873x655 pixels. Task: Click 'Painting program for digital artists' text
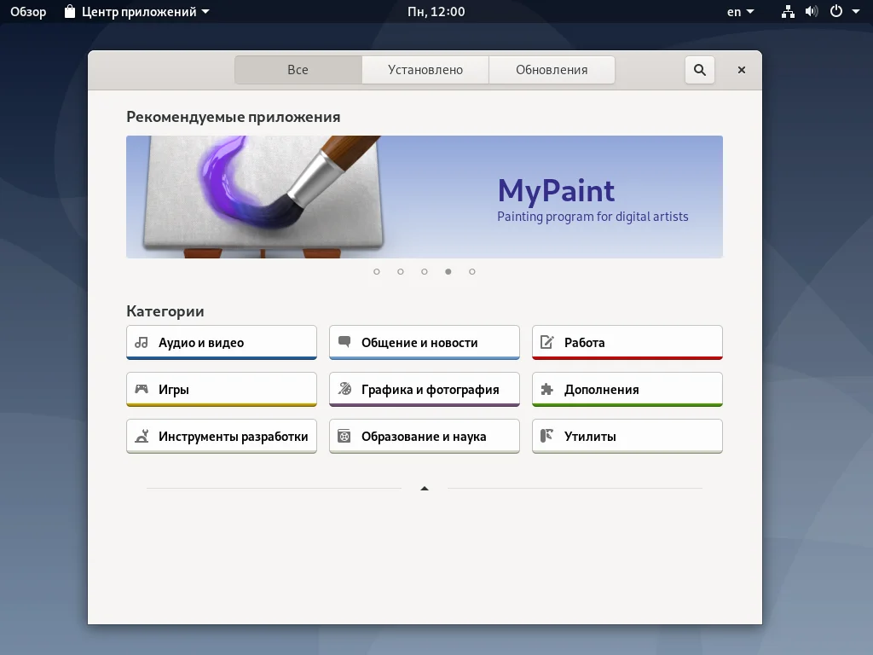(x=593, y=217)
